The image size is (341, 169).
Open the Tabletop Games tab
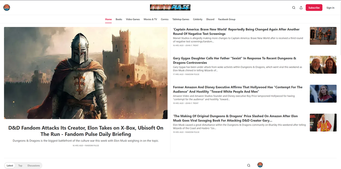(181, 19)
